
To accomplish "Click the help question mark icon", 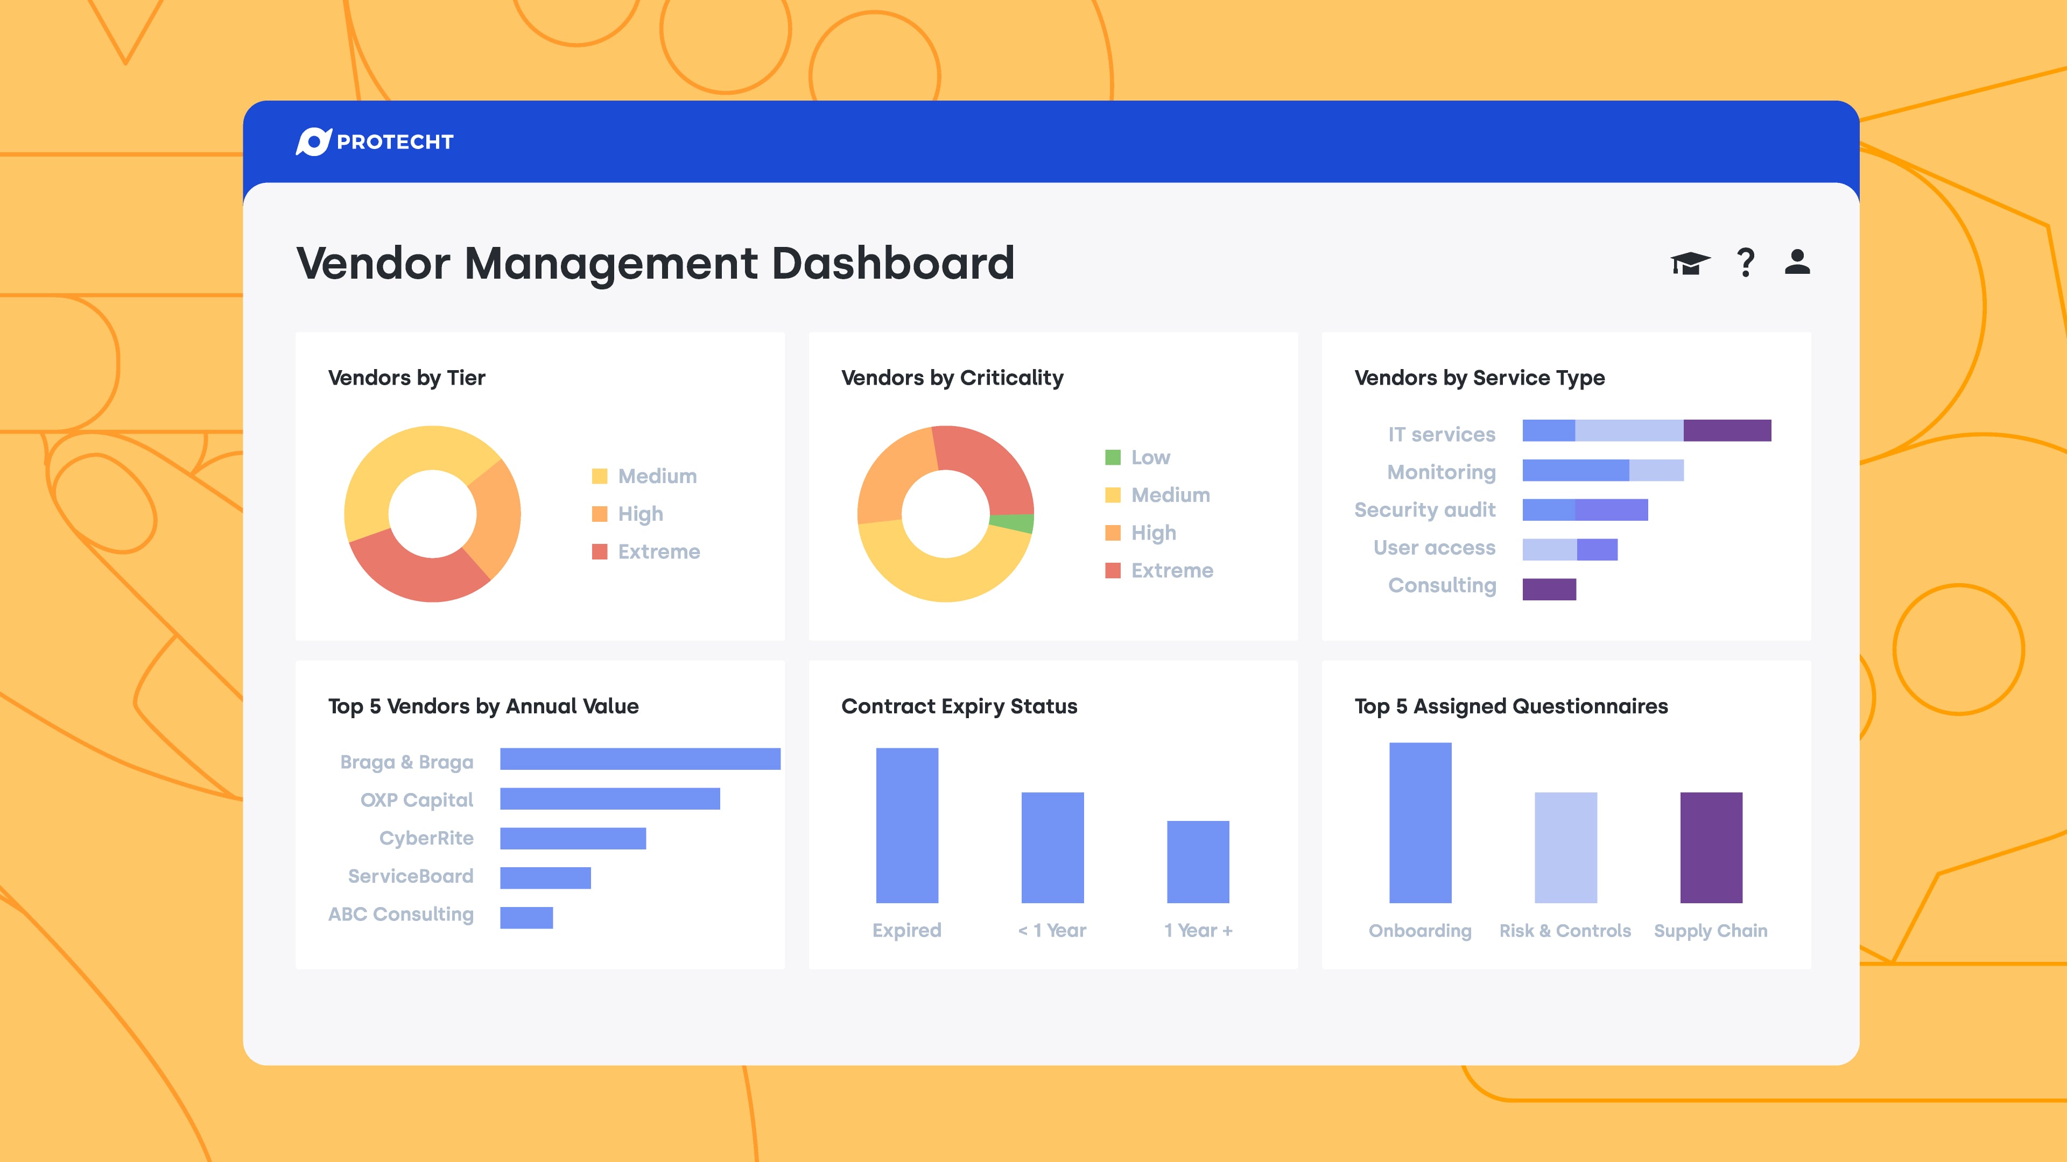I will [1745, 262].
